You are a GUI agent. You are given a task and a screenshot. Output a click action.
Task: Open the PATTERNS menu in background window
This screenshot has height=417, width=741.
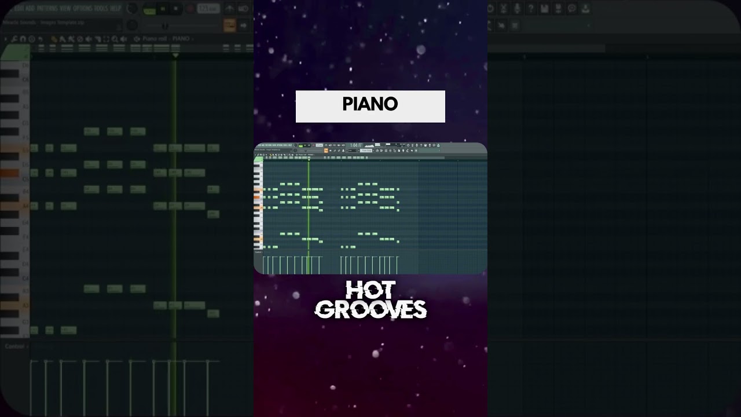(47, 9)
